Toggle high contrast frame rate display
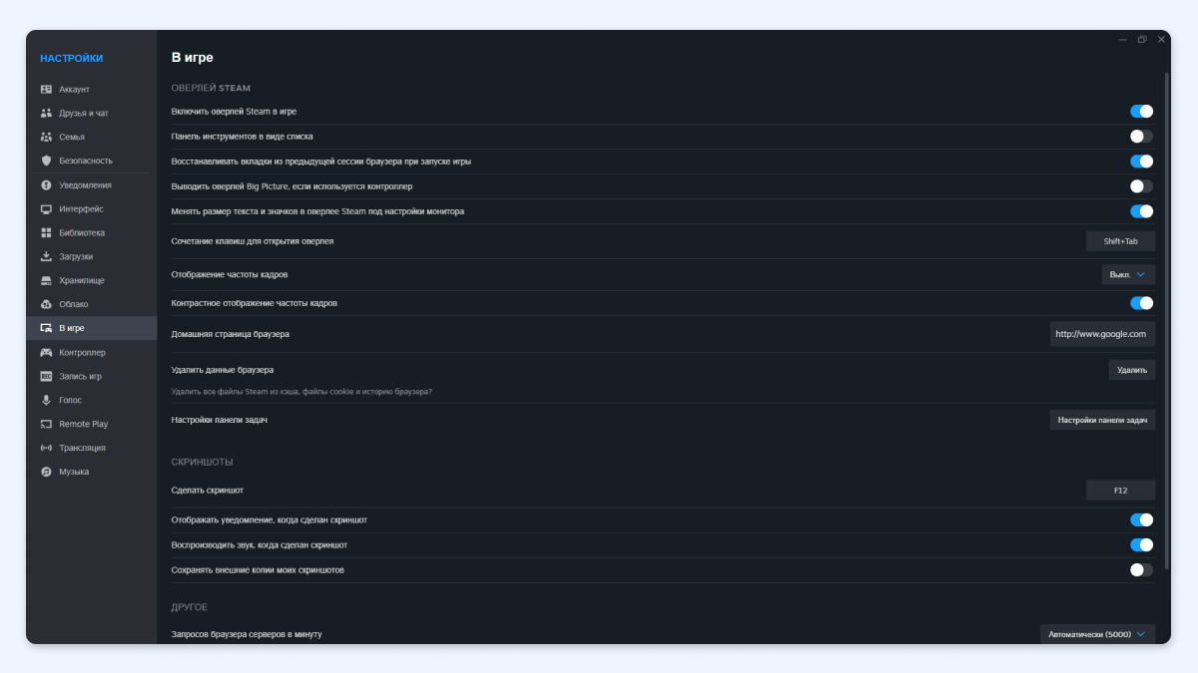This screenshot has width=1198, height=673. [x=1141, y=303]
